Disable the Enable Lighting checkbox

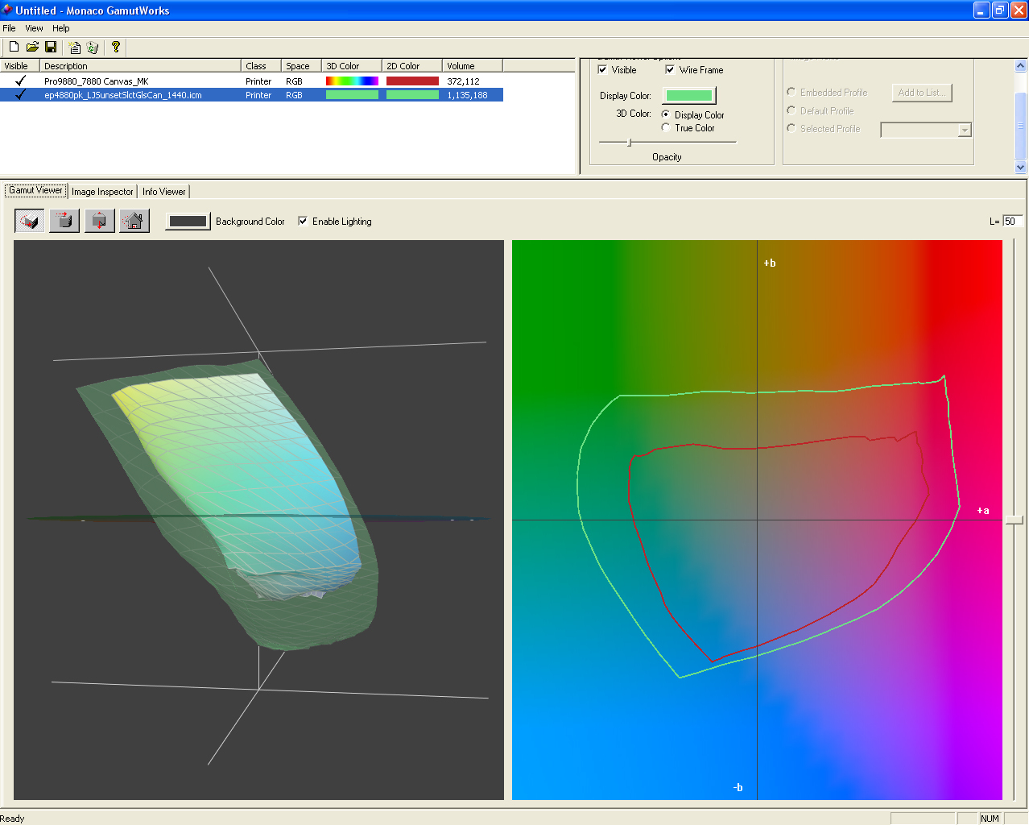point(303,222)
